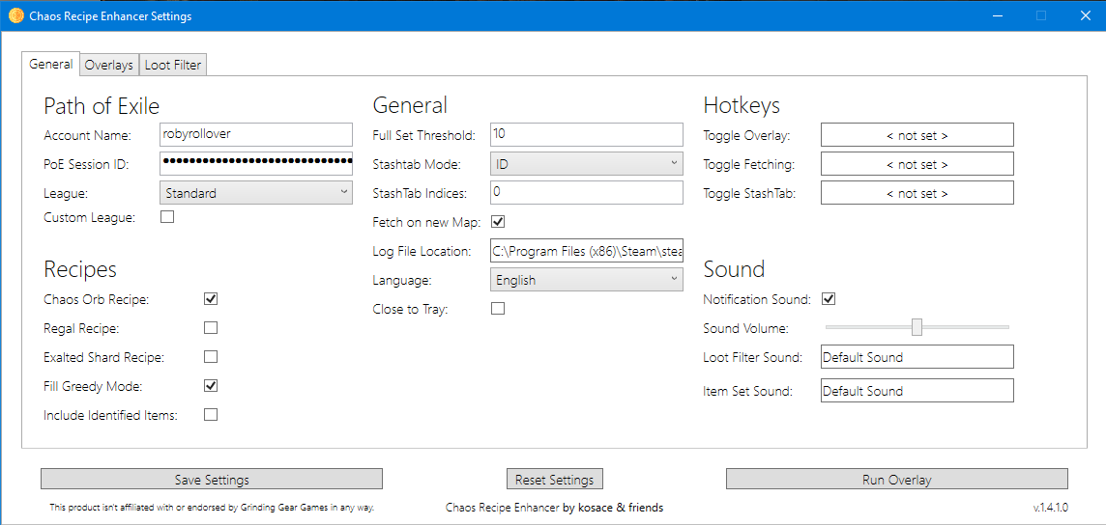Open the Language dropdown showing English
This screenshot has width=1106, height=525.
click(x=587, y=280)
